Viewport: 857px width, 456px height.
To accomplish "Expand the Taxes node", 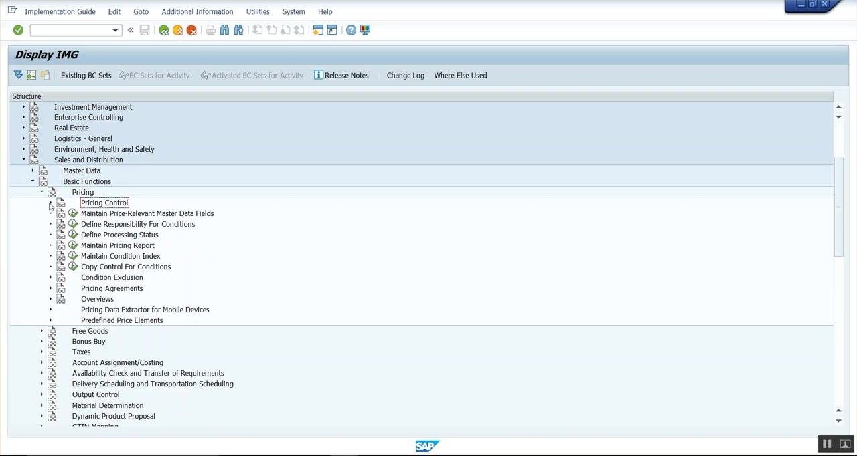I will pyautogui.click(x=42, y=352).
